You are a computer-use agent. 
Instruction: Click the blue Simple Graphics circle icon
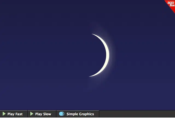pyautogui.click(x=62, y=114)
